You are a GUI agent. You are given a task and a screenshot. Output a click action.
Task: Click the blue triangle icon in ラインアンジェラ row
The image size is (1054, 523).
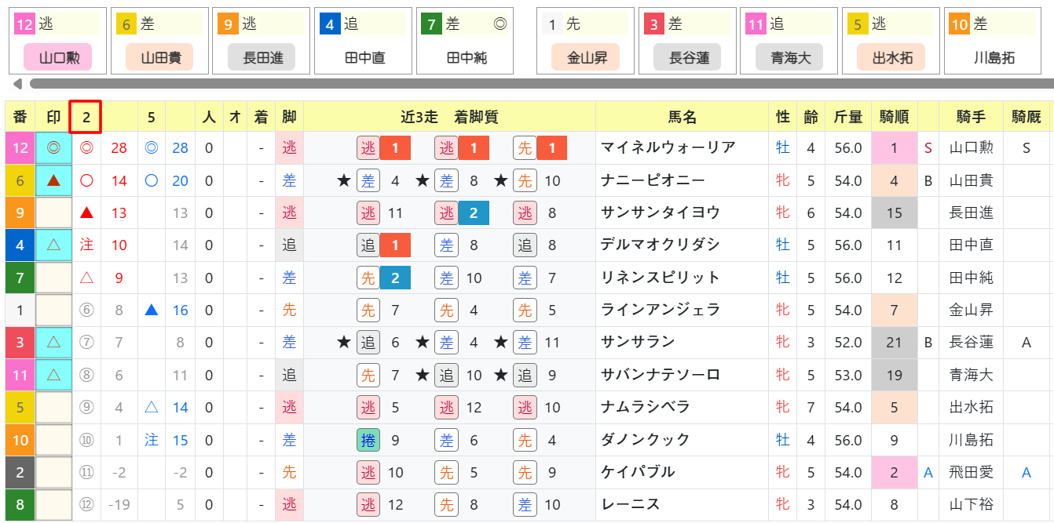[x=152, y=310]
